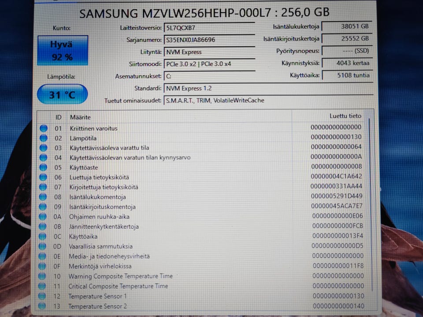Click status icon for Temperature Sensor 1 row
This screenshot has height=317, width=423.
[x=42, y=296]
